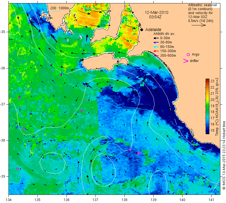Click the green 19°C band of the colorbar
Screen dimensions: 226x203
207,106
